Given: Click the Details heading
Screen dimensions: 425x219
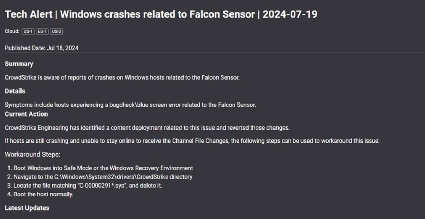Looking at the screenshot, I should pos(15,91).
